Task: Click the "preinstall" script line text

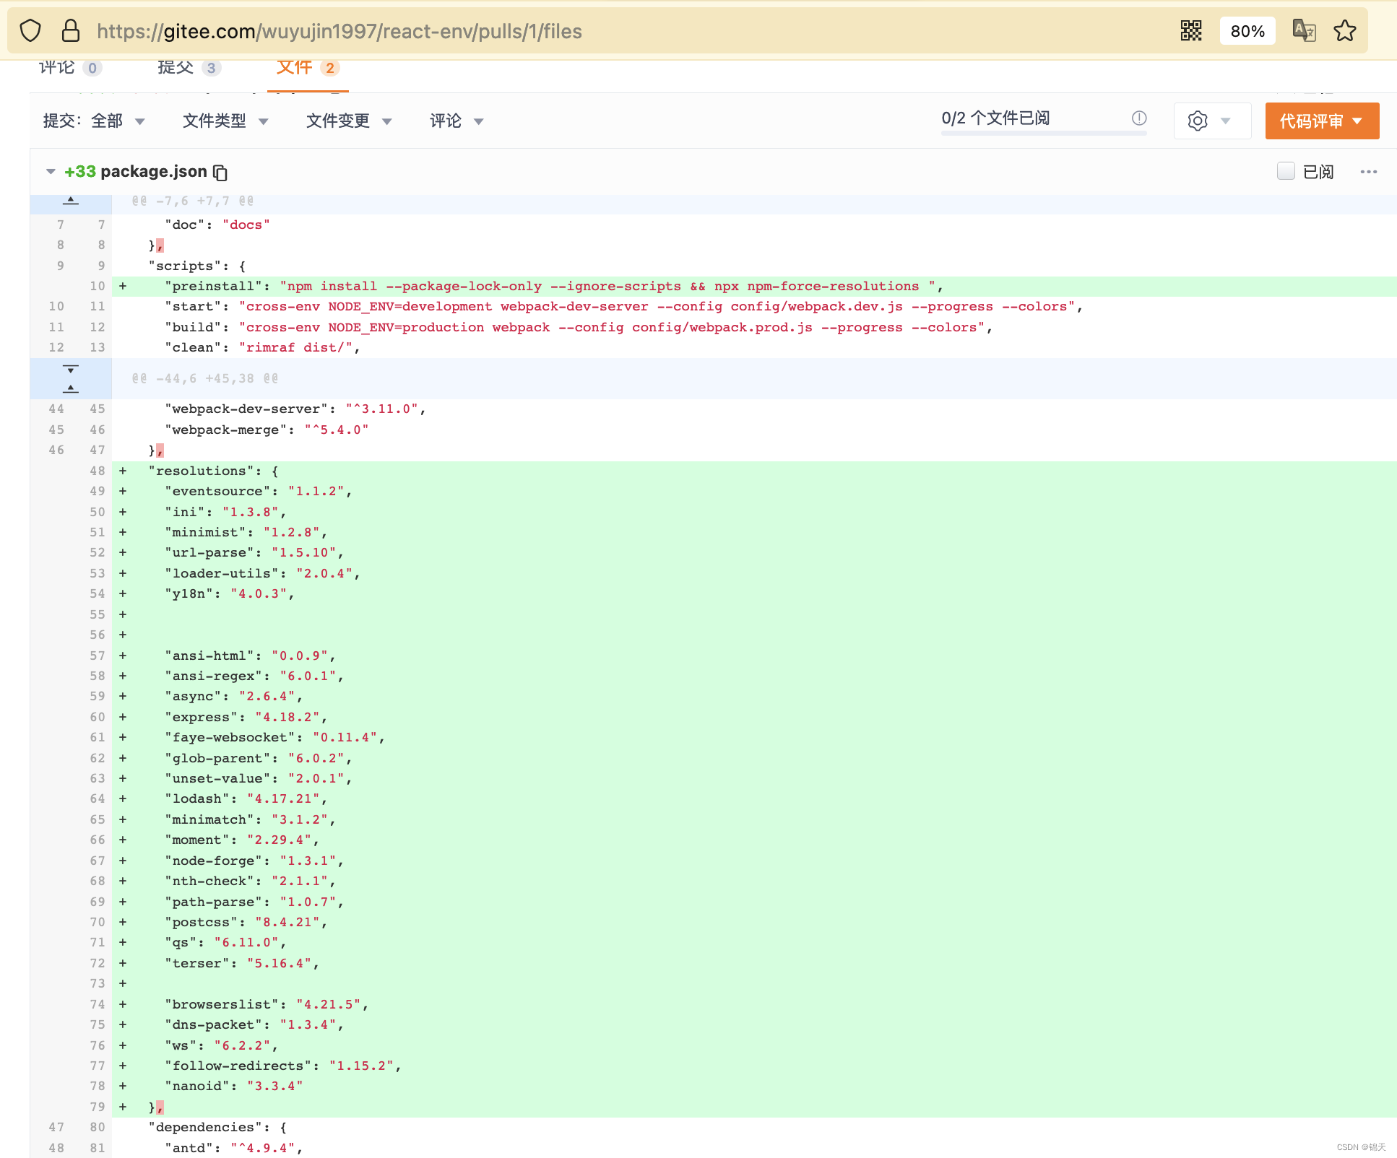Action: [x=554, y=287]
